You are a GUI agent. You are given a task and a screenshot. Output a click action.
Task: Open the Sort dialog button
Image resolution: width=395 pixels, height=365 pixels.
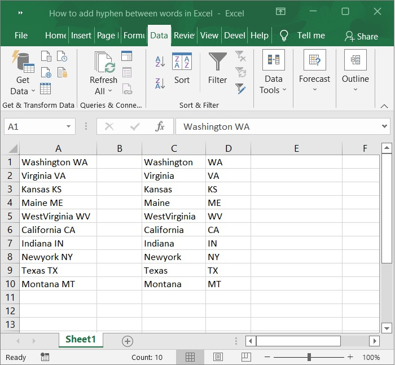click(x=182, y=69)
